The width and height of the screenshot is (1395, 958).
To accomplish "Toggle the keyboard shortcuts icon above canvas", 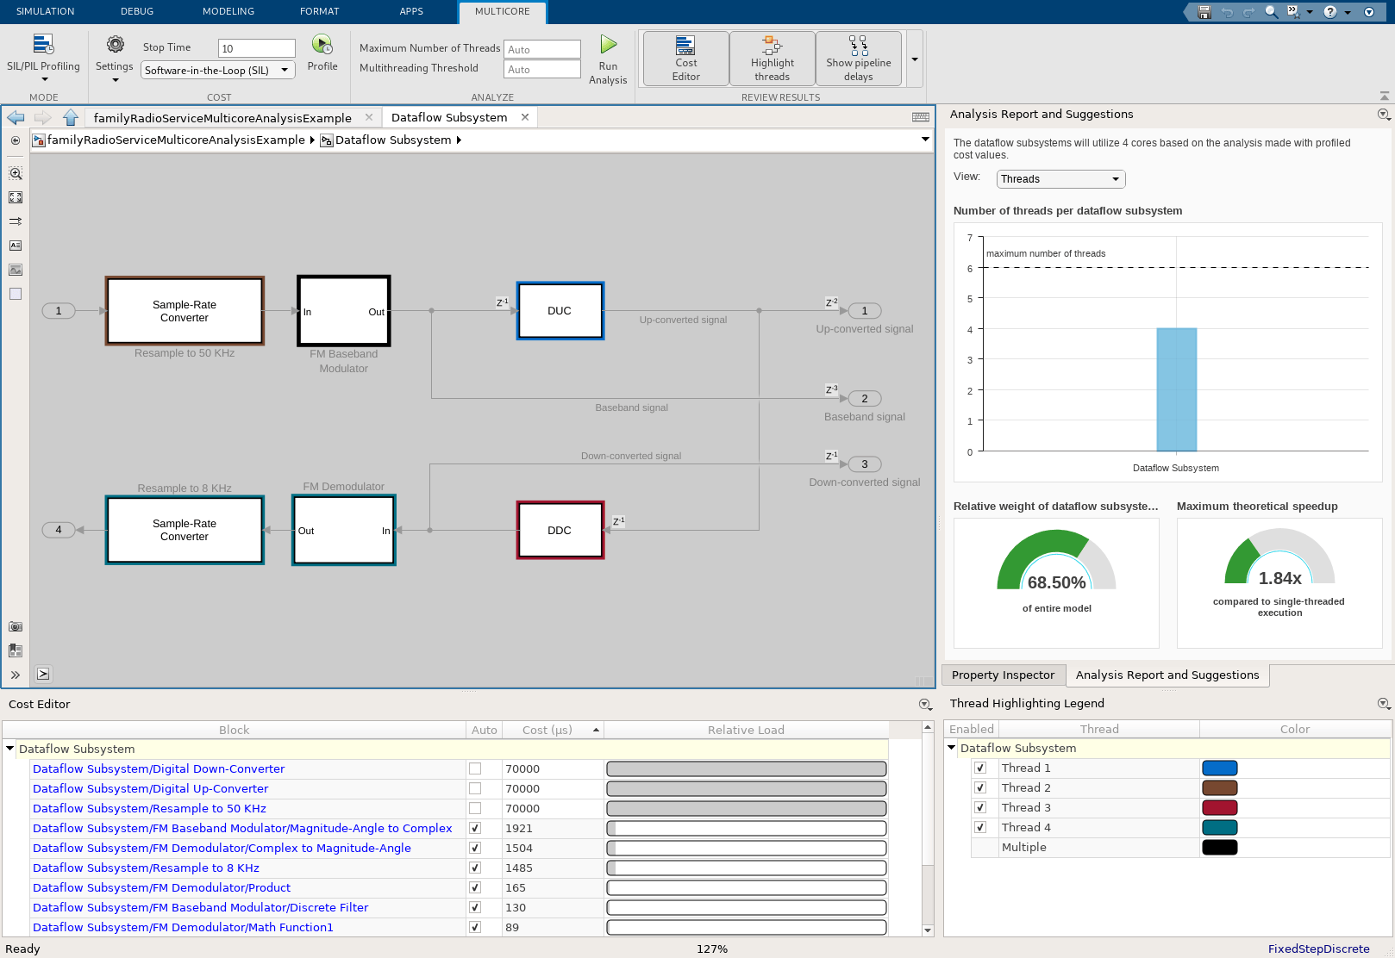I will (x=921, y=117).
